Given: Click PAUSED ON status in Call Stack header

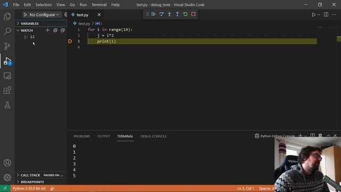Looking at the screenshot, I should point(53,175).
